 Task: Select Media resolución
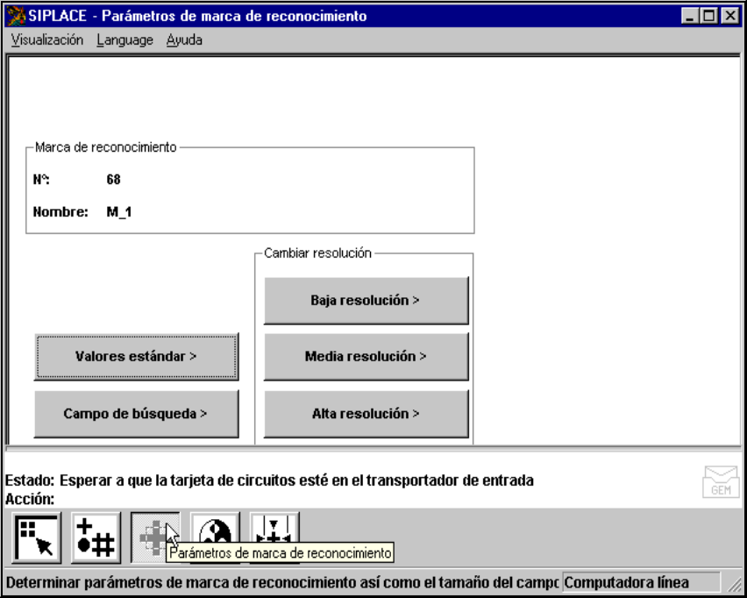(366, 356)
